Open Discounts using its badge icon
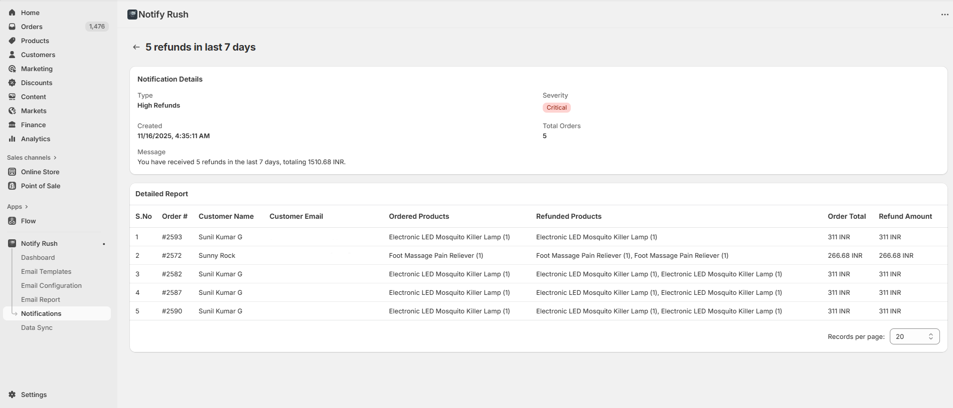Viewport: 953px width, 408px height. click(12, 83)
